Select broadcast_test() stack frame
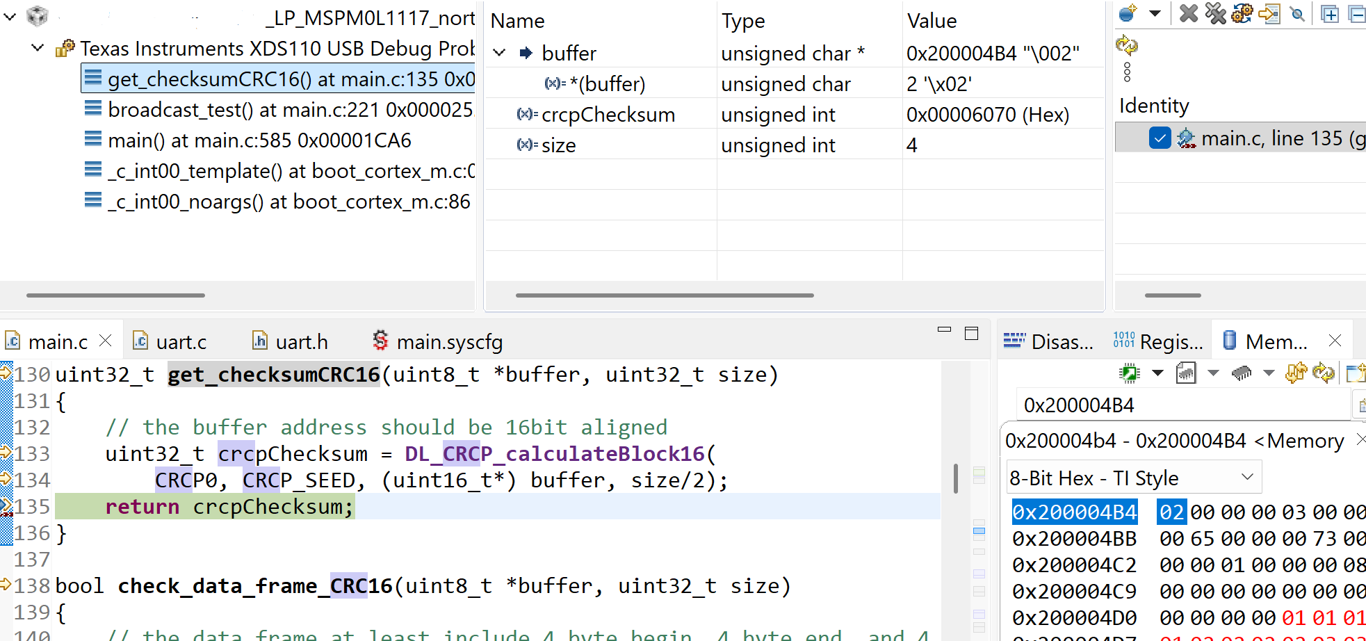The height and width of the screenshot is (641, 1366). (x=291, y=109)
